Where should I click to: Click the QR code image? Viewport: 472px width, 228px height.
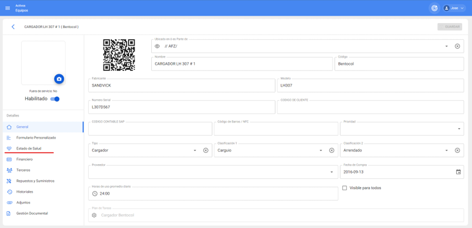[119, 55]
